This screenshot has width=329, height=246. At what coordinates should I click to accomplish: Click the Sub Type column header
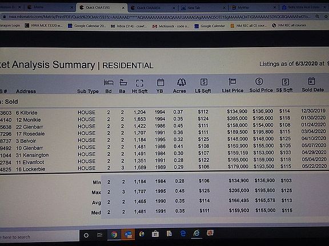coord(88,92)
